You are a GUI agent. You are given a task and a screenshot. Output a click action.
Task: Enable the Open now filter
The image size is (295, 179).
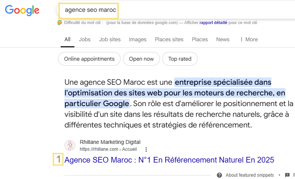[x=141, y=59]
